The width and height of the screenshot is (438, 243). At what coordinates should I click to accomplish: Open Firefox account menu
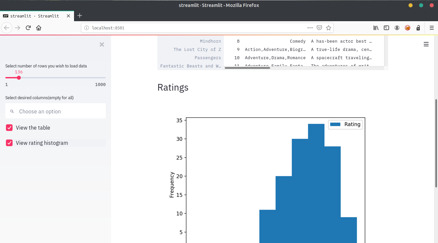tap(397, 28)
